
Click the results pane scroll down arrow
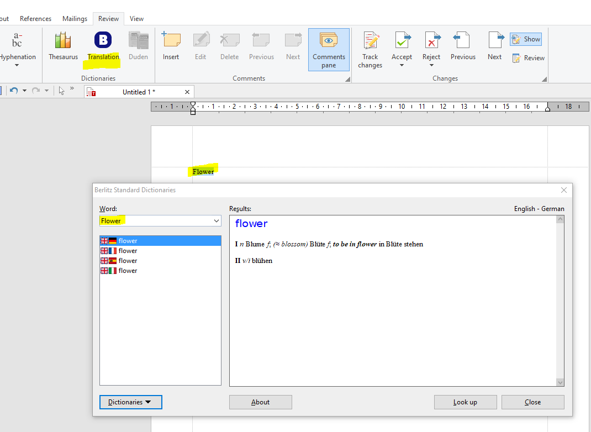point(560,382)
